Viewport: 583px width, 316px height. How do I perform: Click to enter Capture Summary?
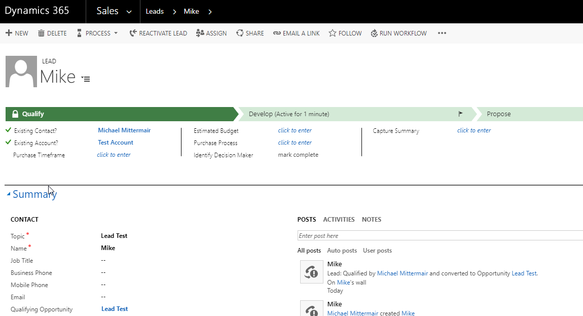click(x=474, y=130)
